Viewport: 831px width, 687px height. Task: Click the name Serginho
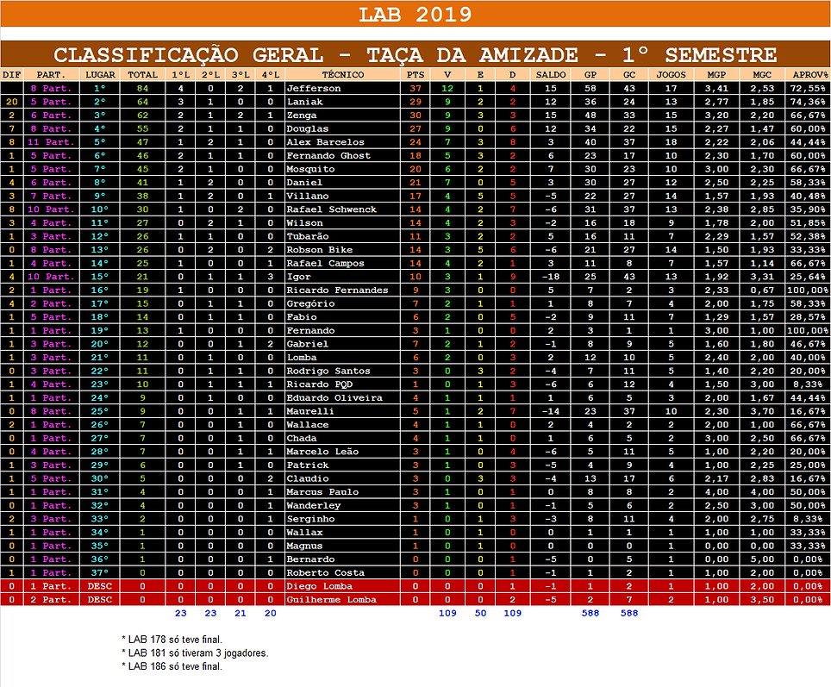click(x=310, y=519)
